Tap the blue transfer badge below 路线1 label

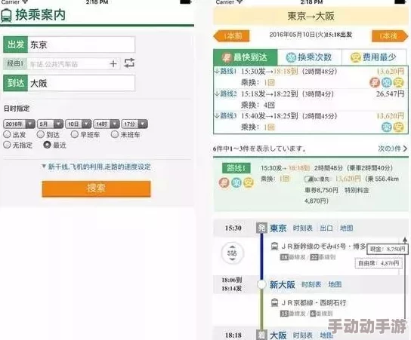click(236, 182)
